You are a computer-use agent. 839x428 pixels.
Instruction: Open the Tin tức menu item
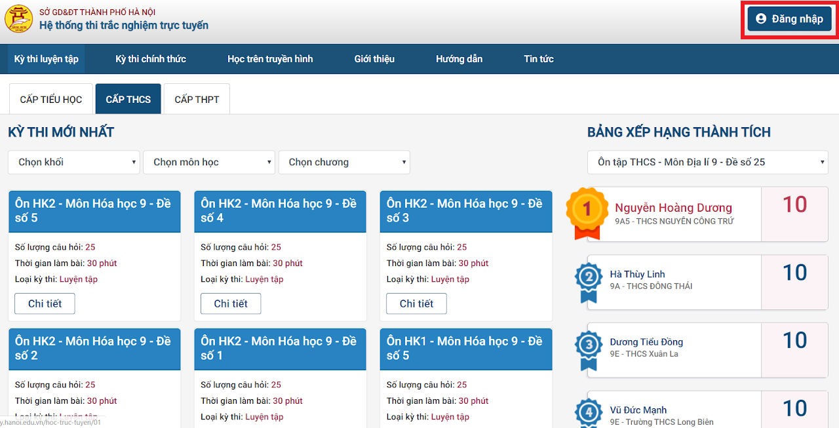click(x=539, y=59)
